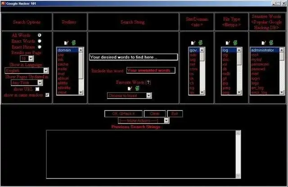Select "org" in the Site/Domain list
This screenshot has width=288, height=187.
coord(194,59)
